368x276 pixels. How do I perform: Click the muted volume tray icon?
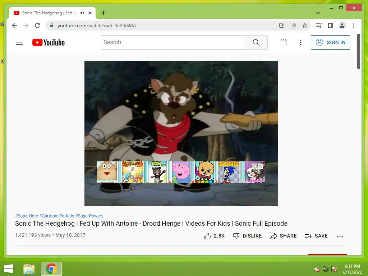[317, 269]
